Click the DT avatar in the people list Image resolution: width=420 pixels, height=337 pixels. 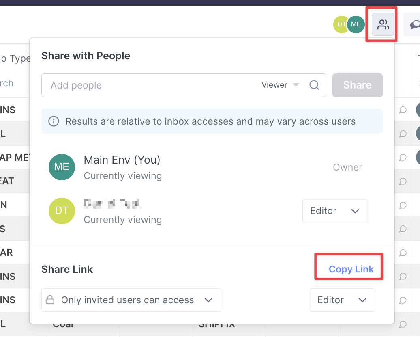[62, 211]
